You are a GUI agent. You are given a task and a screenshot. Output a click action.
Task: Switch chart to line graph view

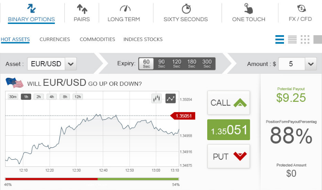pos(170,99)
